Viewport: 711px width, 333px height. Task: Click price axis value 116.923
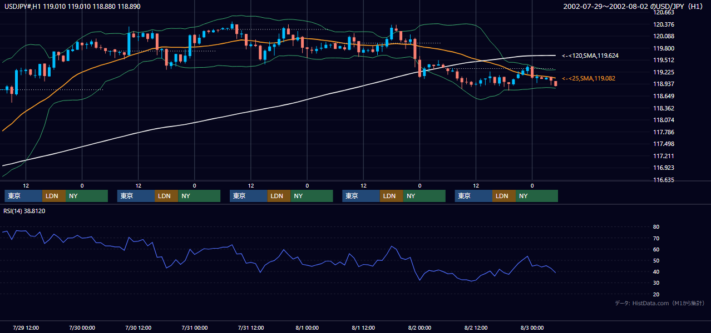[x=664, y=168]
